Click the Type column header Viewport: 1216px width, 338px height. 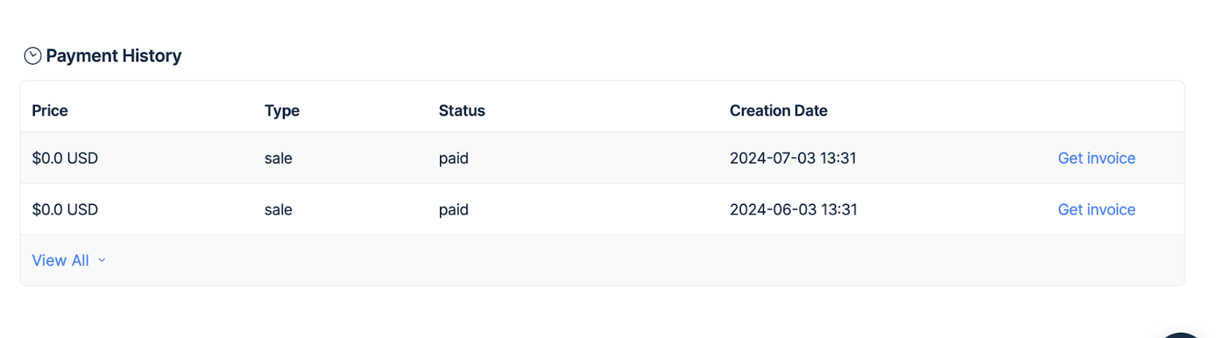pos(282,111)
